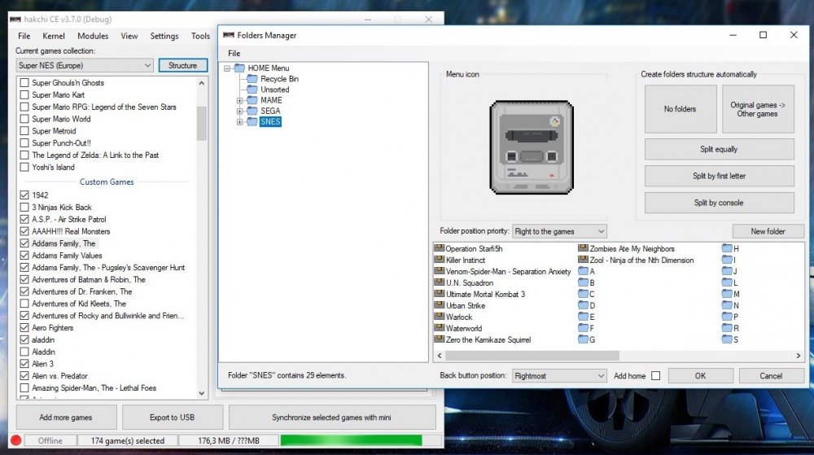Screen dimensions: 814x455
Task: Click the Killer Instinct game cartridge icon
Action: click(440, 260)
